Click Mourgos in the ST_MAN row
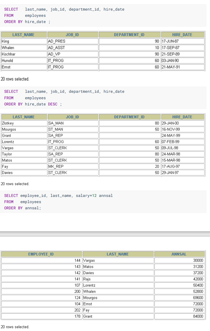Screen dimensions: 210x331 24,129
